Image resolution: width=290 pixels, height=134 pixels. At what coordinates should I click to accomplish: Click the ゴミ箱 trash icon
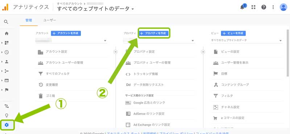41,96
